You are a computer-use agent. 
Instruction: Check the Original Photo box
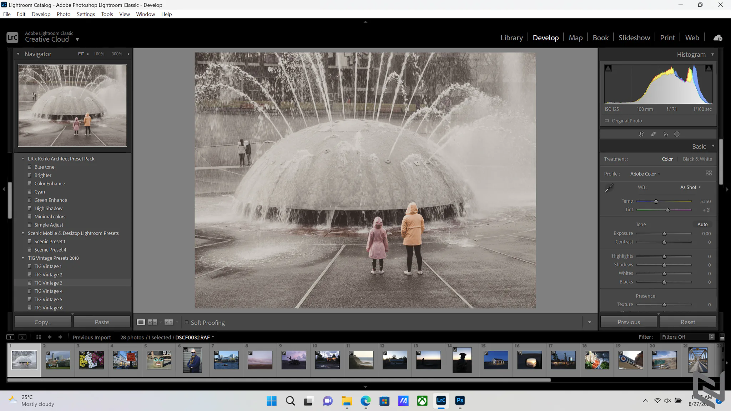click(606, 121)
